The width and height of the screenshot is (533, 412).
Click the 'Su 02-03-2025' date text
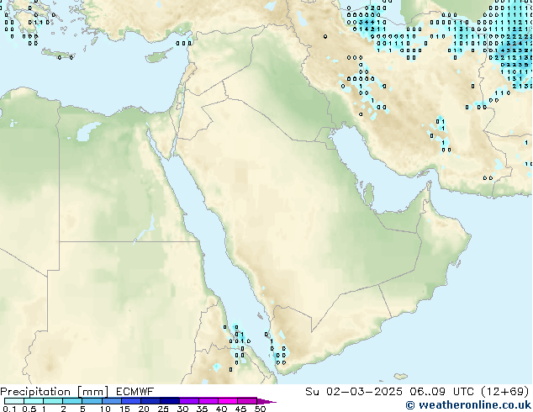[354, 392]
